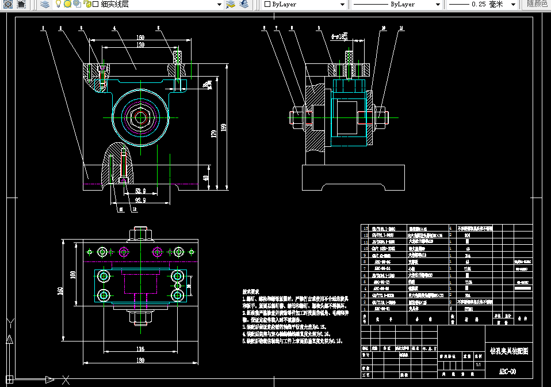Click the 199 height dimension text

[x=224, y=127]
